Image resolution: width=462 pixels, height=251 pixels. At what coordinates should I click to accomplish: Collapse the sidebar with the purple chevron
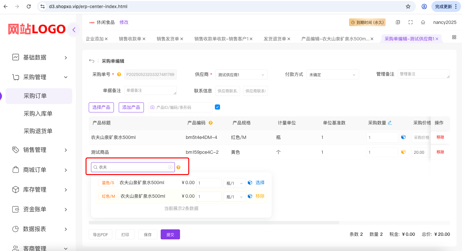click(74, 30)
